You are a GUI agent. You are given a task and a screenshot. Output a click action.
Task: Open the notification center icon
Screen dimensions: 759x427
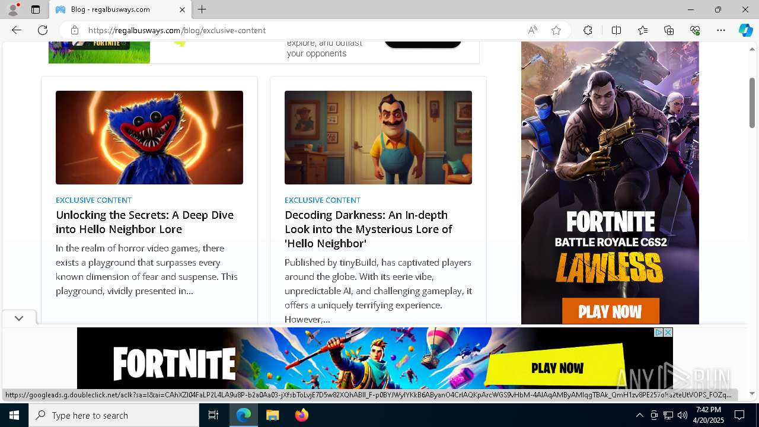(739, 415)
